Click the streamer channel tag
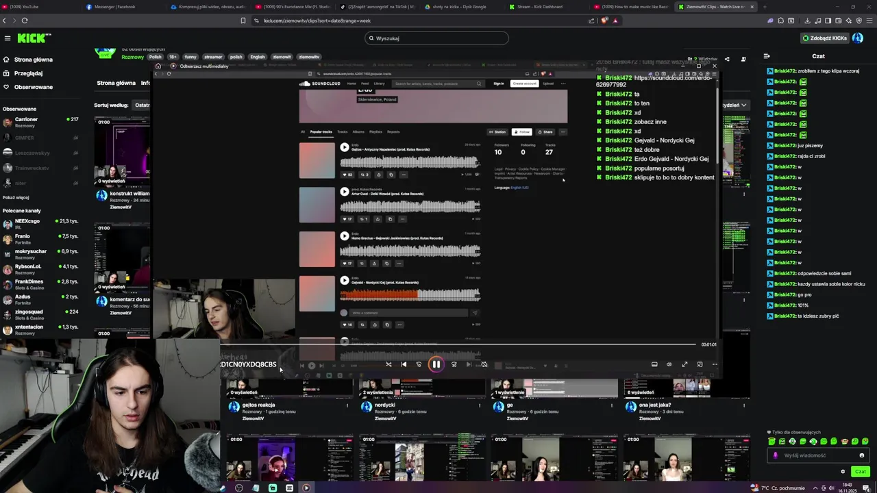Viewport: 877px width, 493px height. 213,57
